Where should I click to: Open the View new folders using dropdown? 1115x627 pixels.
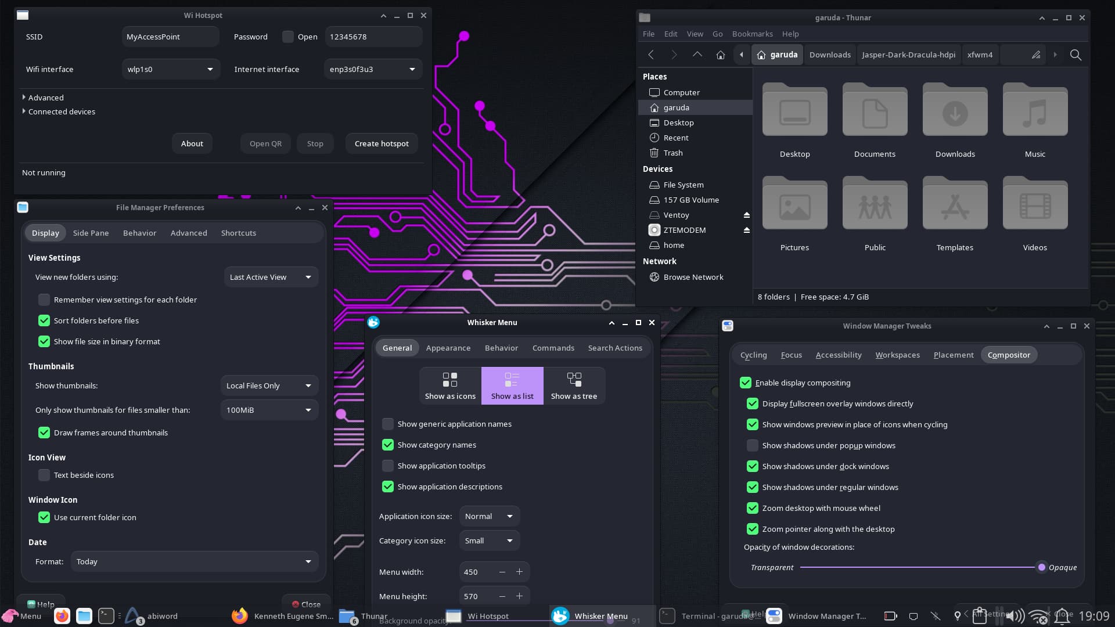coord(271,277)
